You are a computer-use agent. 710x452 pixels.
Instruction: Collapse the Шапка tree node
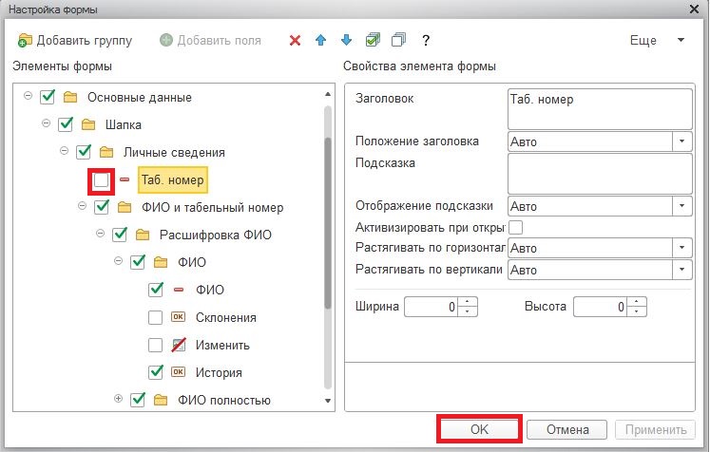click(x=47, y=123)
